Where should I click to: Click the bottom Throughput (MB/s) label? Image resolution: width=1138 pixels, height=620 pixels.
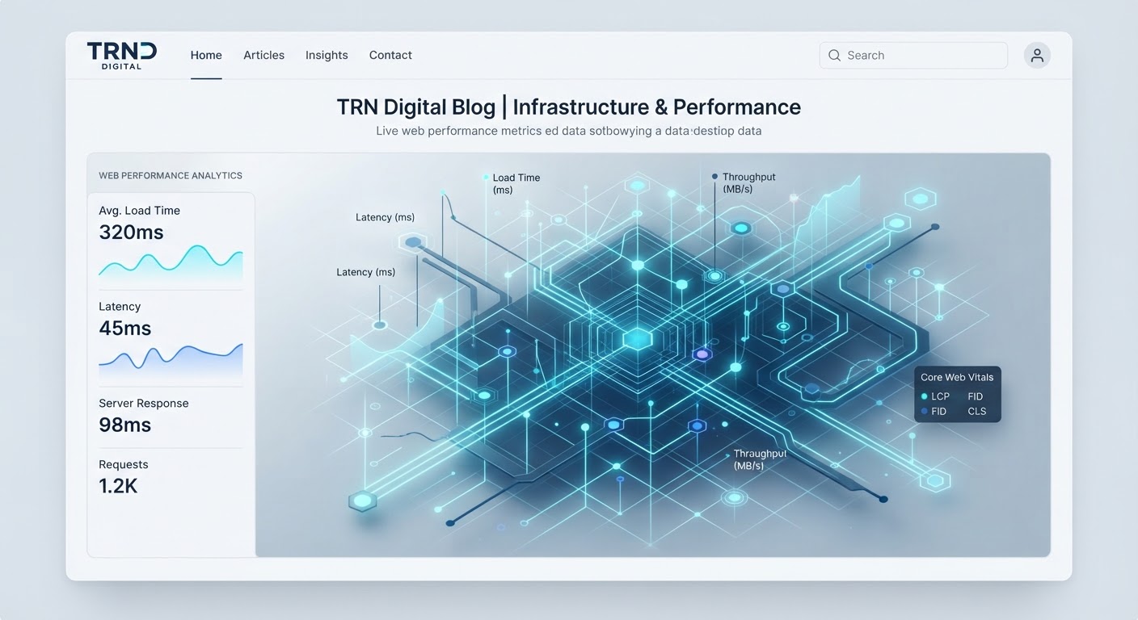tap(760, 459)
